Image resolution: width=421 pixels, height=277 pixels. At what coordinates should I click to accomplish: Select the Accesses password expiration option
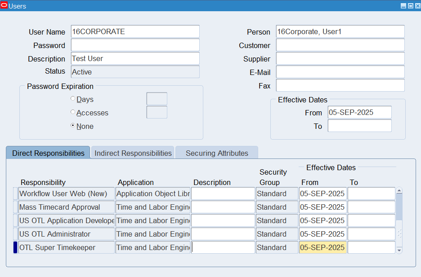[73, 112]
